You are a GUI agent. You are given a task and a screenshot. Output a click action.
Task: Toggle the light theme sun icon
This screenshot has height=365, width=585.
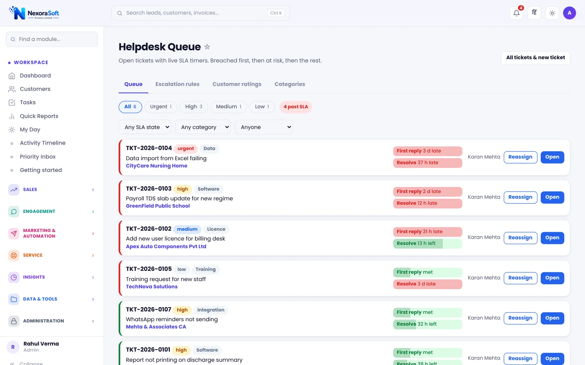click(552, 13)
